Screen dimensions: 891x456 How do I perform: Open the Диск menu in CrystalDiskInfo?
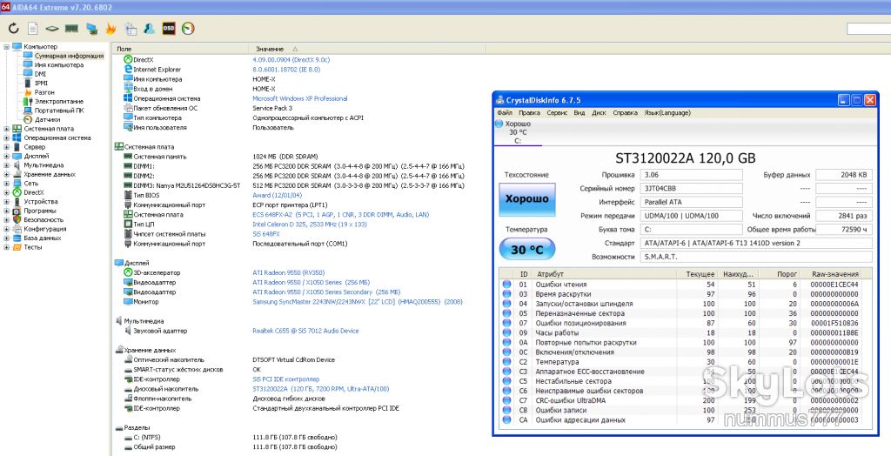(599, 112)
